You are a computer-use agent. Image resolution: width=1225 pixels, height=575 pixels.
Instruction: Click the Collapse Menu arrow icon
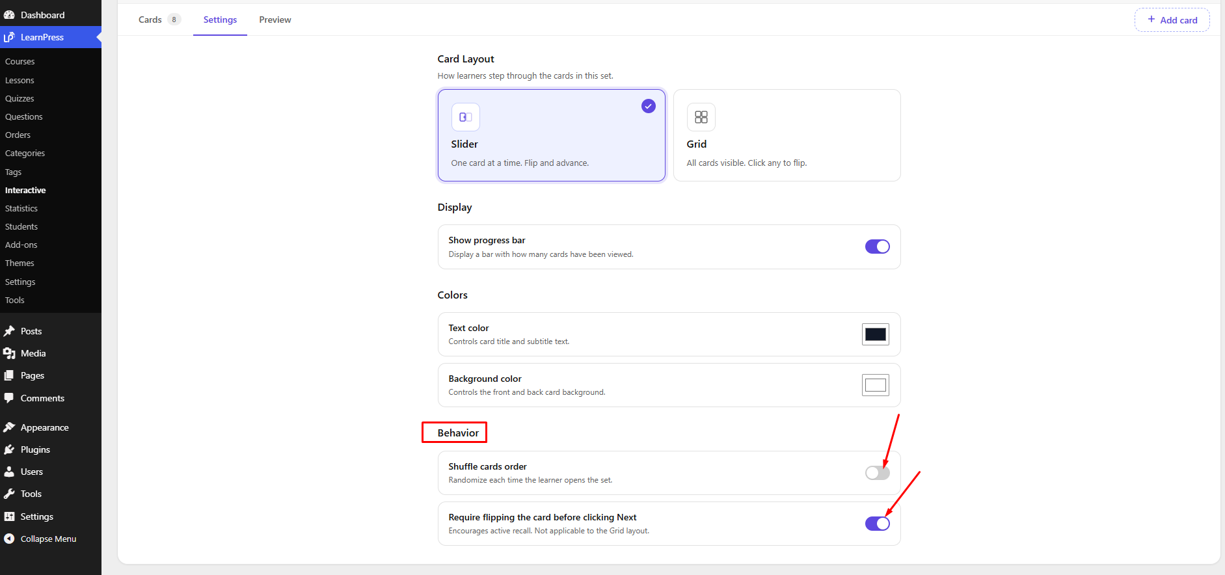click(9, 539)
